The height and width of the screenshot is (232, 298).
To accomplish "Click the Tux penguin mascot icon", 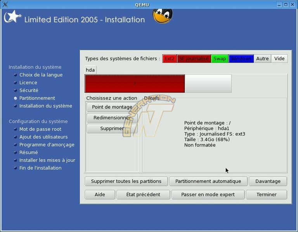I will [163, 16].
